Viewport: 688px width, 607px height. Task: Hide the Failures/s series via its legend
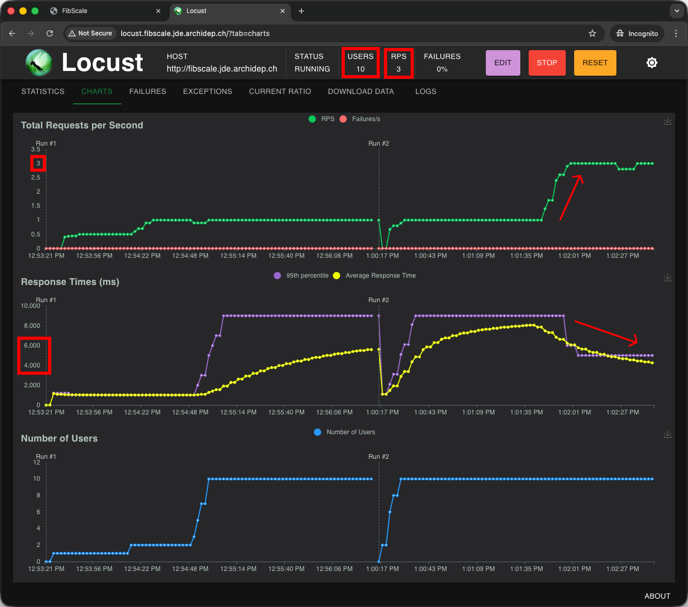pyautogui.click(x=360, y=119)
